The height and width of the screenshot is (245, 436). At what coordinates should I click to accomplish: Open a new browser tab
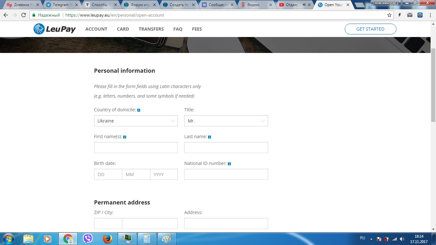pos(359,5)
